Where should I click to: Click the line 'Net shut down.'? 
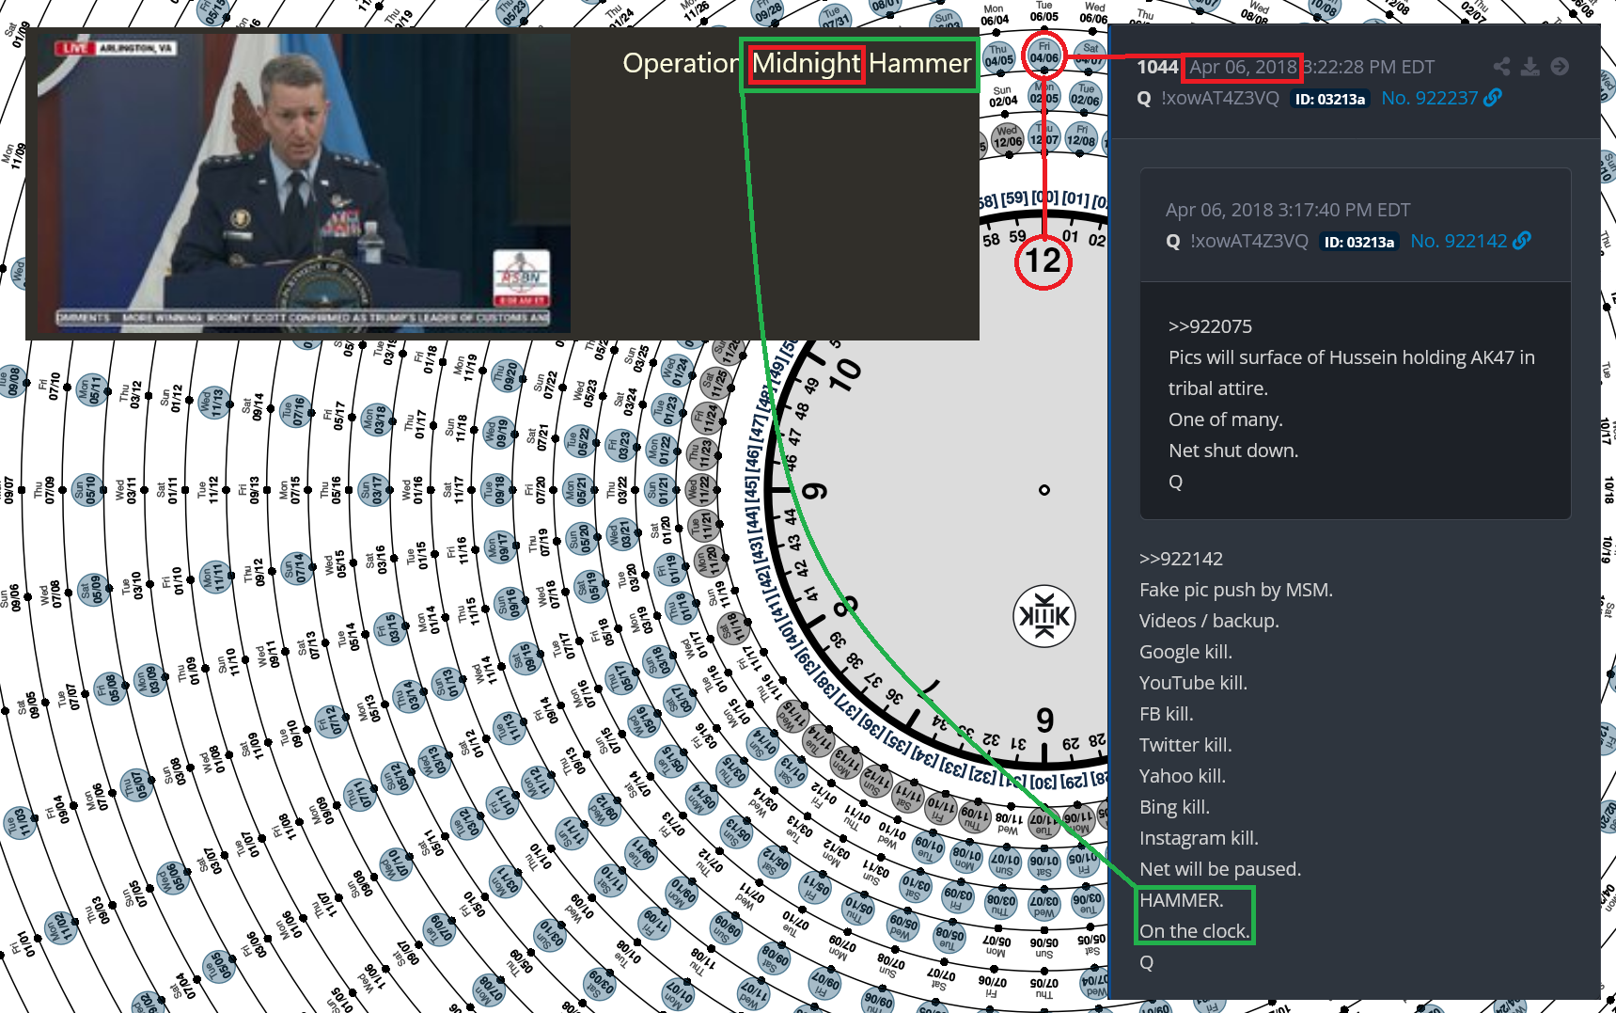1233,451
